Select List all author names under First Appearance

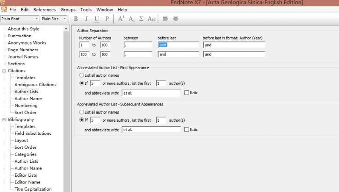click(81, 75)
